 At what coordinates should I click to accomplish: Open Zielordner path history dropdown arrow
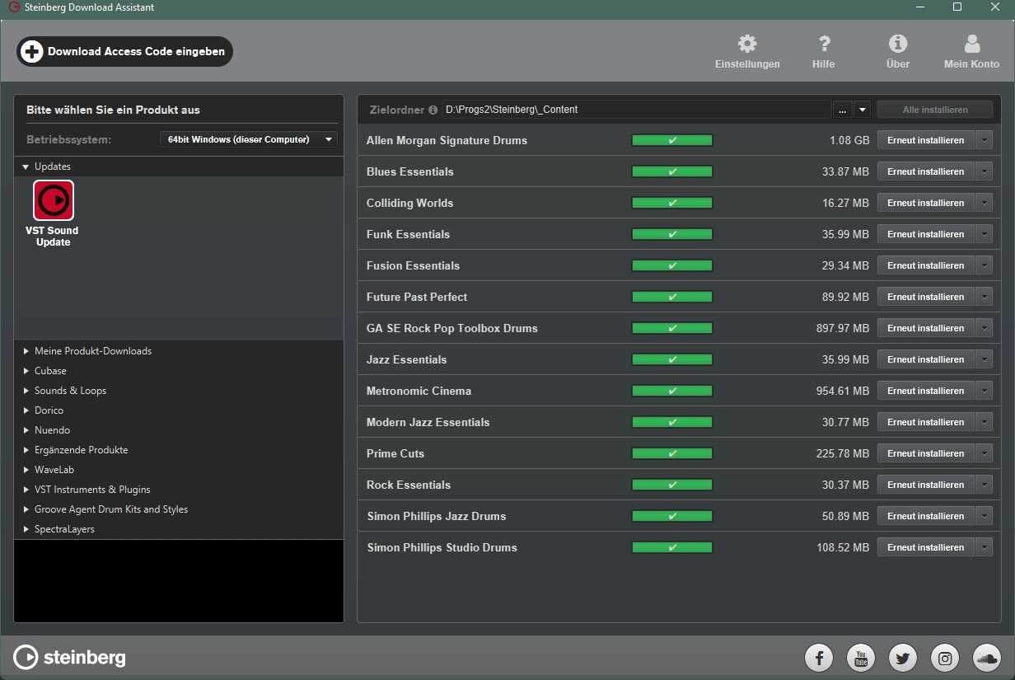pyautogui.click(x=862, y=110)
